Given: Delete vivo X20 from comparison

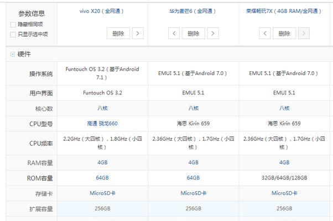Looking at the screenshot, I should (x=118, y=33).
